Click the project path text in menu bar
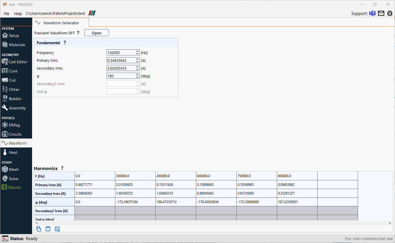This screenshot has height=243, width=395. point(55,14)
